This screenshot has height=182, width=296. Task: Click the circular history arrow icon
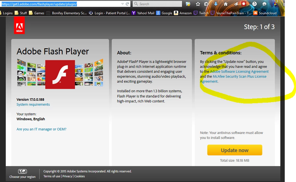(255, 4)
